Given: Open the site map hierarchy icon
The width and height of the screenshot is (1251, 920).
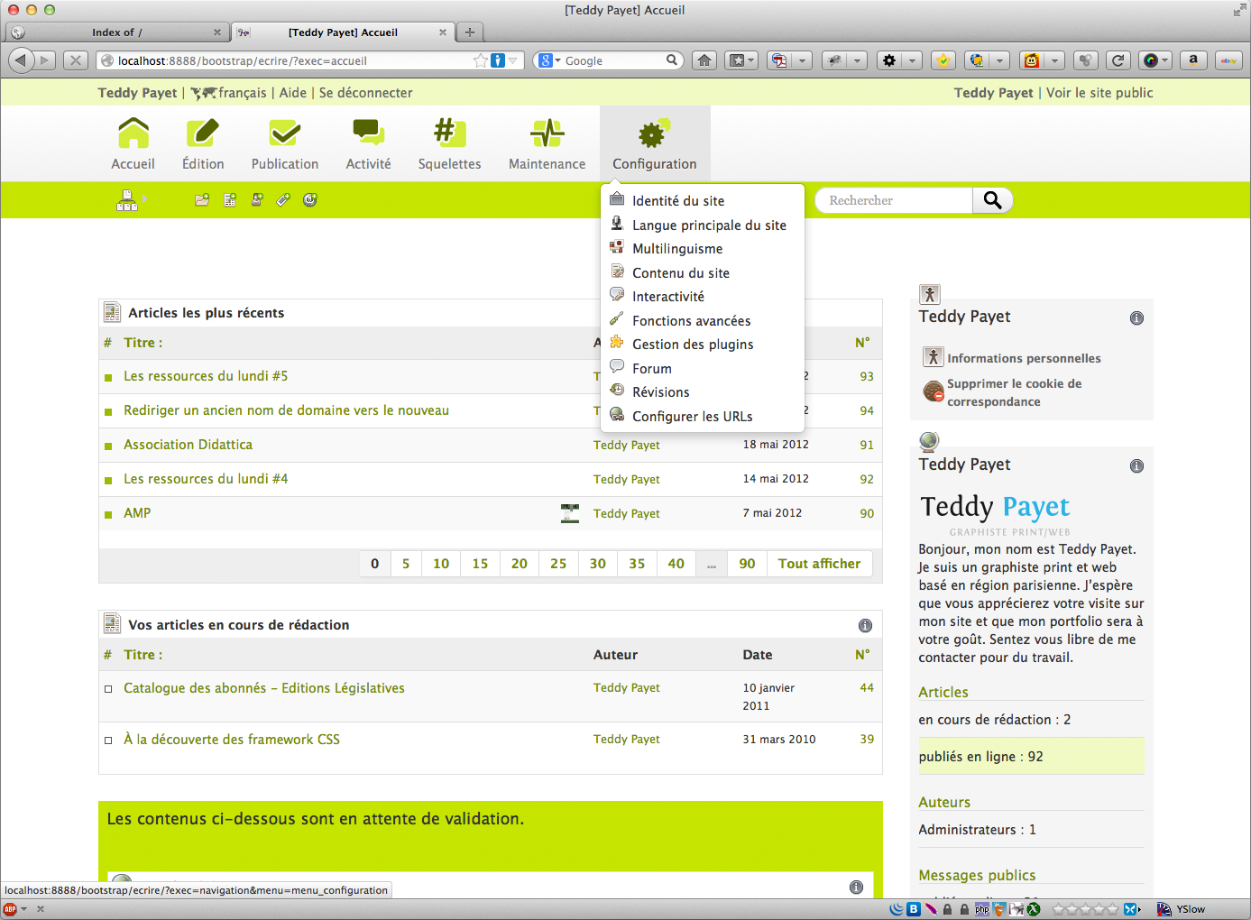Looking at the screenshot, I should [127, 200].
